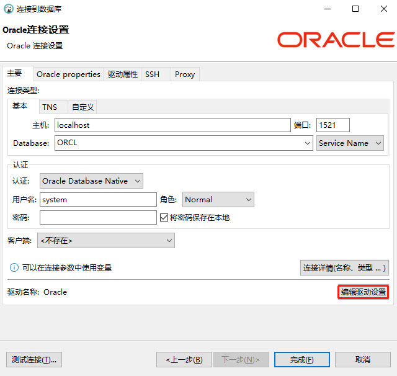This screenshot has width=397, height=376.
Task: Expand the 客户端 <不存在> dropdown
Action: (106, 240)
